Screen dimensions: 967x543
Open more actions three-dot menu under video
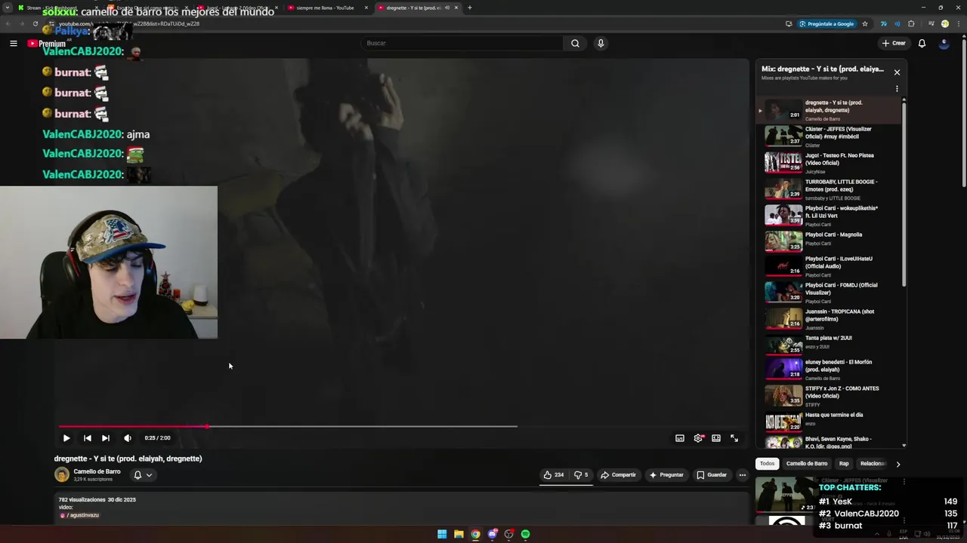(743, 475)
